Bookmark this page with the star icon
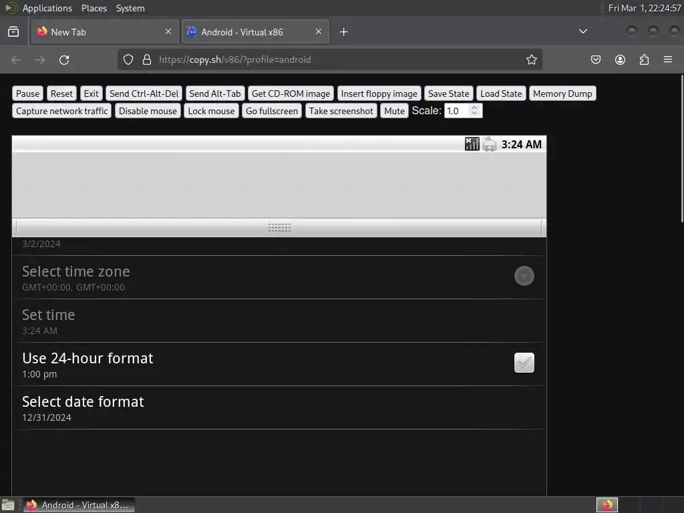 pos(531,59)
